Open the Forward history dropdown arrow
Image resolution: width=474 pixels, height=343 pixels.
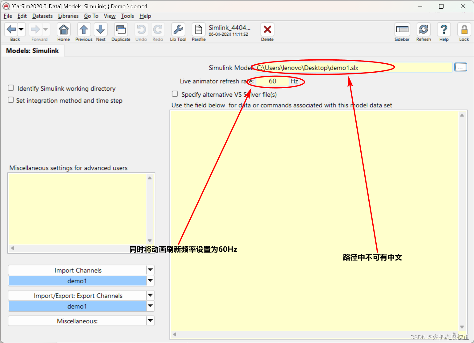pos(46,30)
